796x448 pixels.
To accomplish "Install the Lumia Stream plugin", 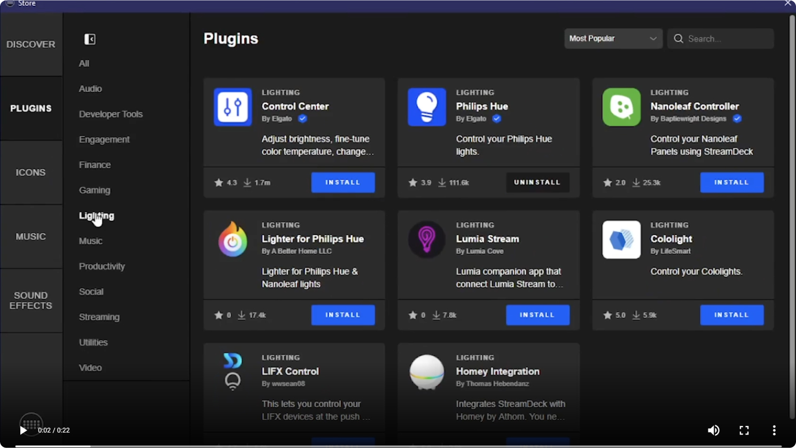I will coord(537,315).
